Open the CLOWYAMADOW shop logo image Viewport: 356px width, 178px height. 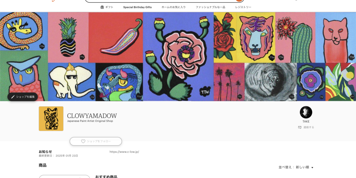coord(51,119)
